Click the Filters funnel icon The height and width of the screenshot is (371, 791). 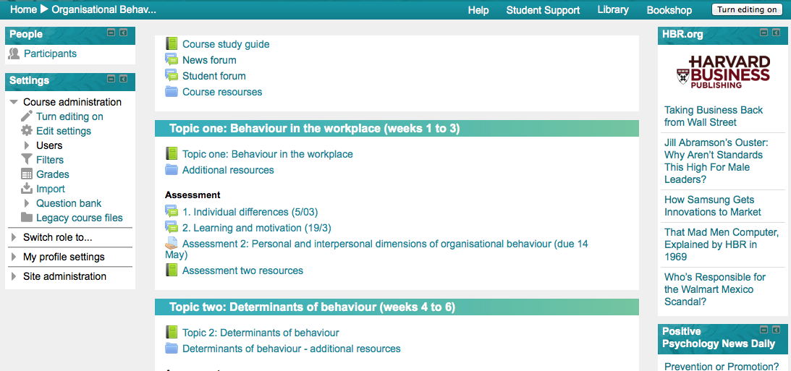tap(27, 160)
